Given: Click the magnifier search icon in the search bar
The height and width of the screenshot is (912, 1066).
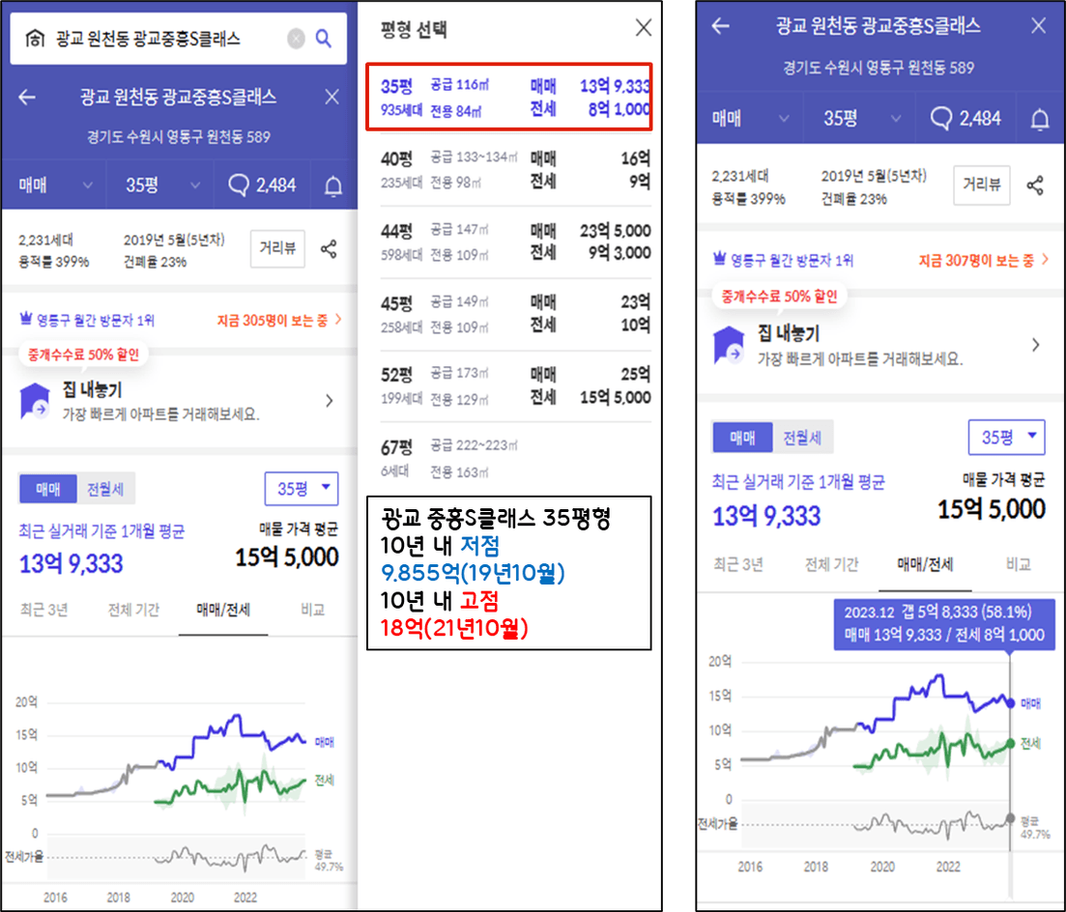Looking at the screenshot, I should [x=324, y=39].
